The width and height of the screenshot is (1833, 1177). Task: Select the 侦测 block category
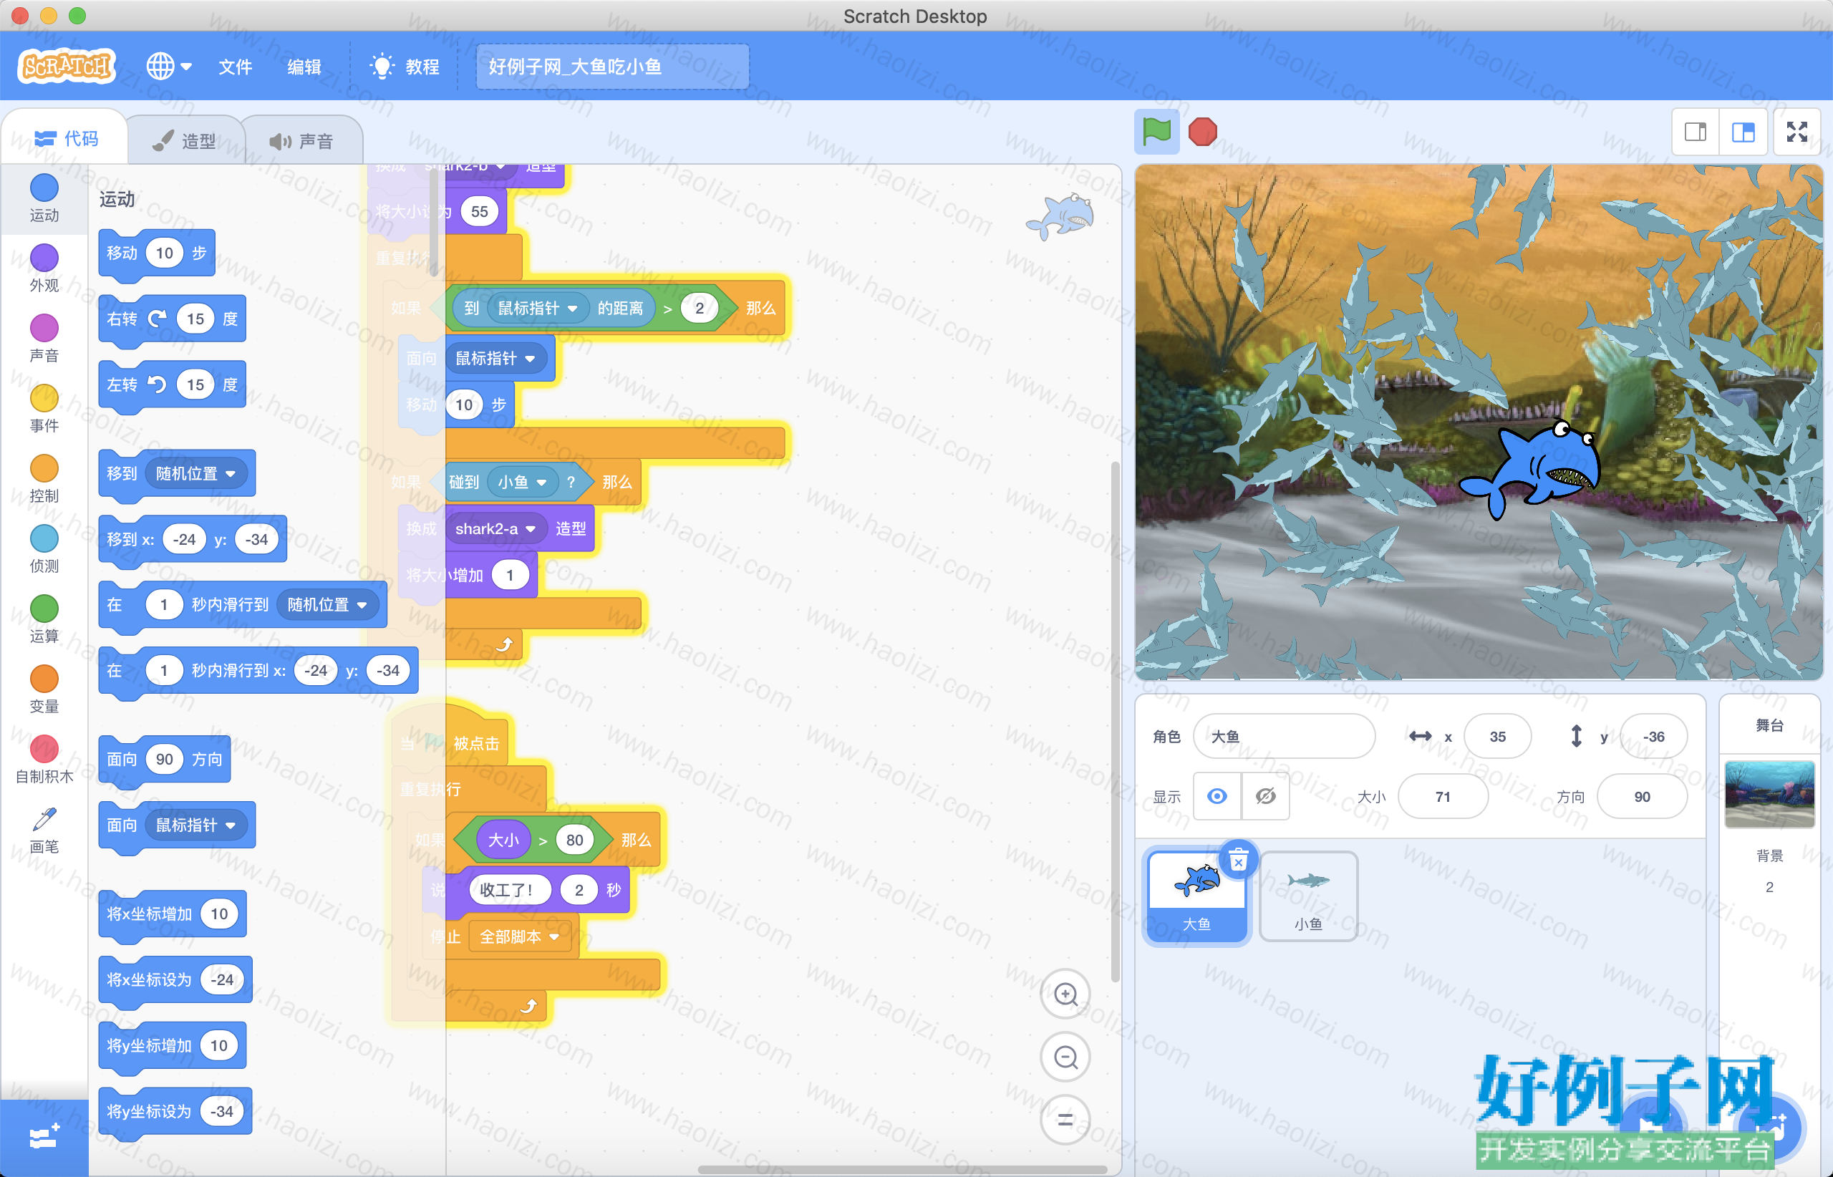point(44,550)
